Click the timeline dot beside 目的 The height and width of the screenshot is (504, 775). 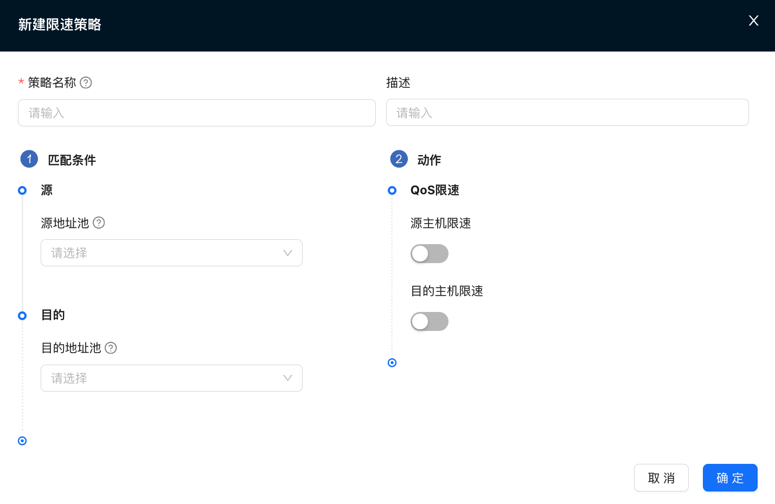point(22,316)
